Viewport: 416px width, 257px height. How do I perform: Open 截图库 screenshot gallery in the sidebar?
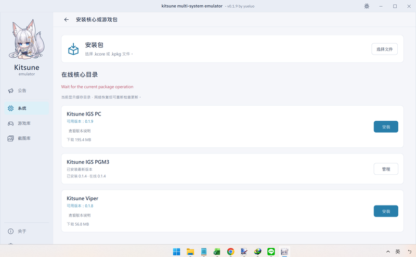(27, 138)
